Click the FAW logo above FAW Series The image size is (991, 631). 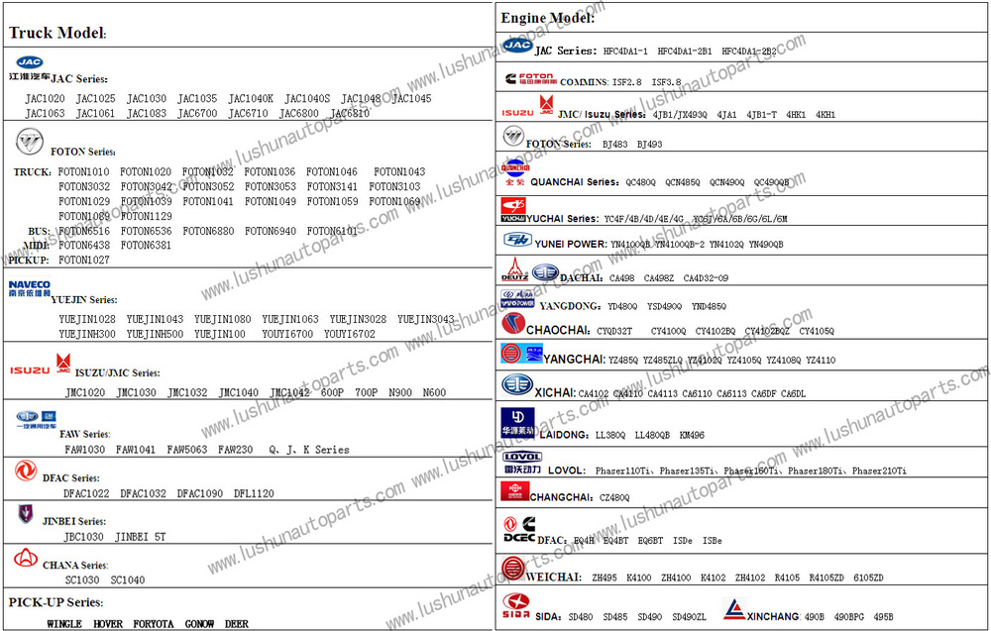36,420
